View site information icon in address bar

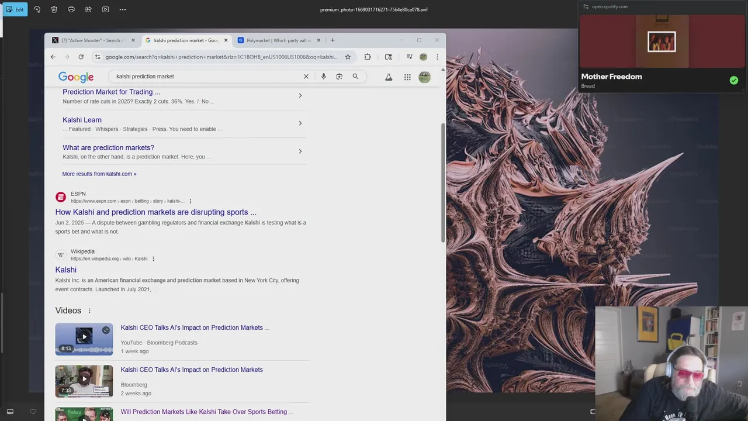pos(98,57)
